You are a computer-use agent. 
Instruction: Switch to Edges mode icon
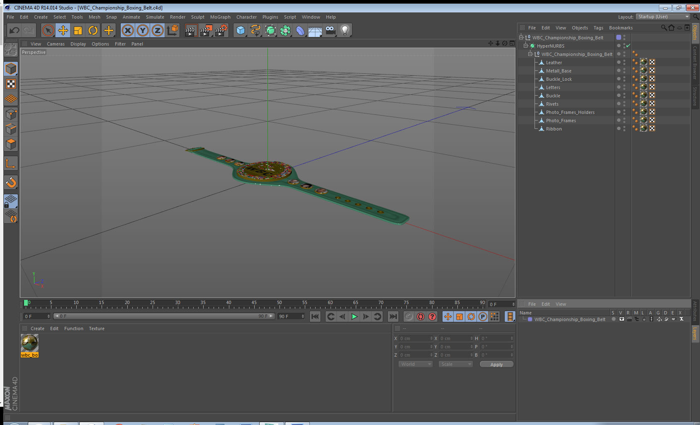coord(11,129)
